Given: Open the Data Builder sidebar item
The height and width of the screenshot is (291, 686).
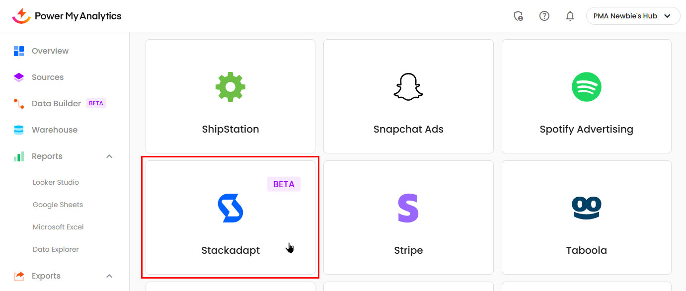Looking at the screenshot, I should click(x=56, y=104).
